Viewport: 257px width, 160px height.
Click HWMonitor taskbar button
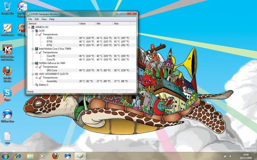[80, 156]
